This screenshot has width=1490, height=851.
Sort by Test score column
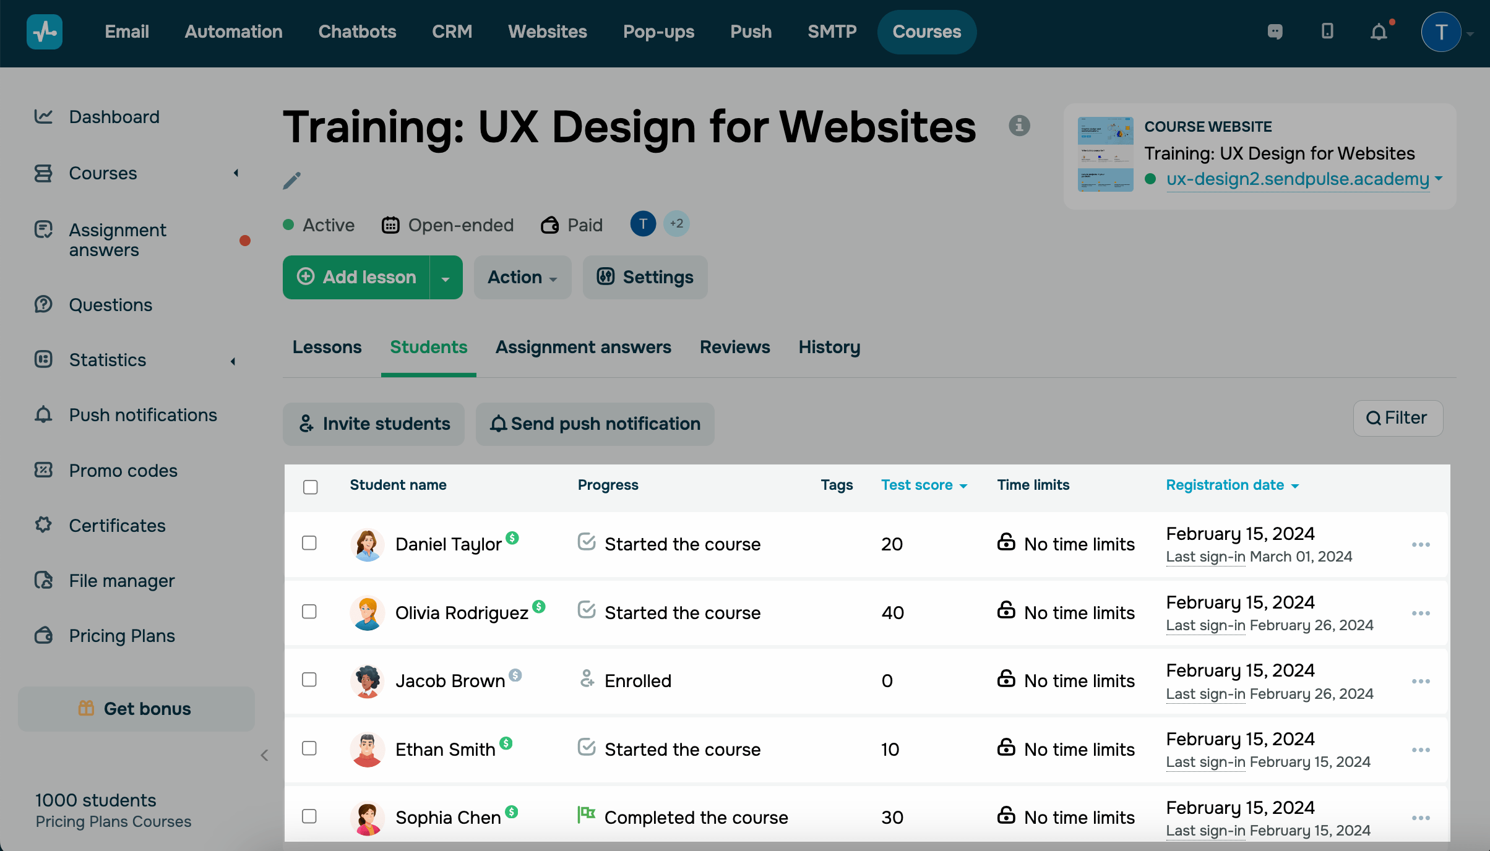click(x=924, y=485)
